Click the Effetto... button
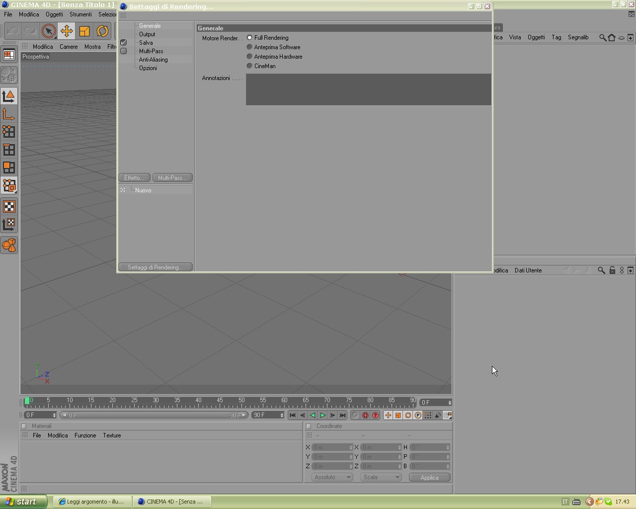 (134, 177)
